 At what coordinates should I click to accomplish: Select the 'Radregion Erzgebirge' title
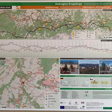tap(68, 4)
